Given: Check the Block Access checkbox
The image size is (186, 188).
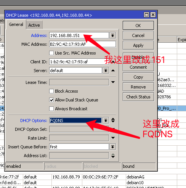Looking at the screenshot, I should tap(51, 91).
